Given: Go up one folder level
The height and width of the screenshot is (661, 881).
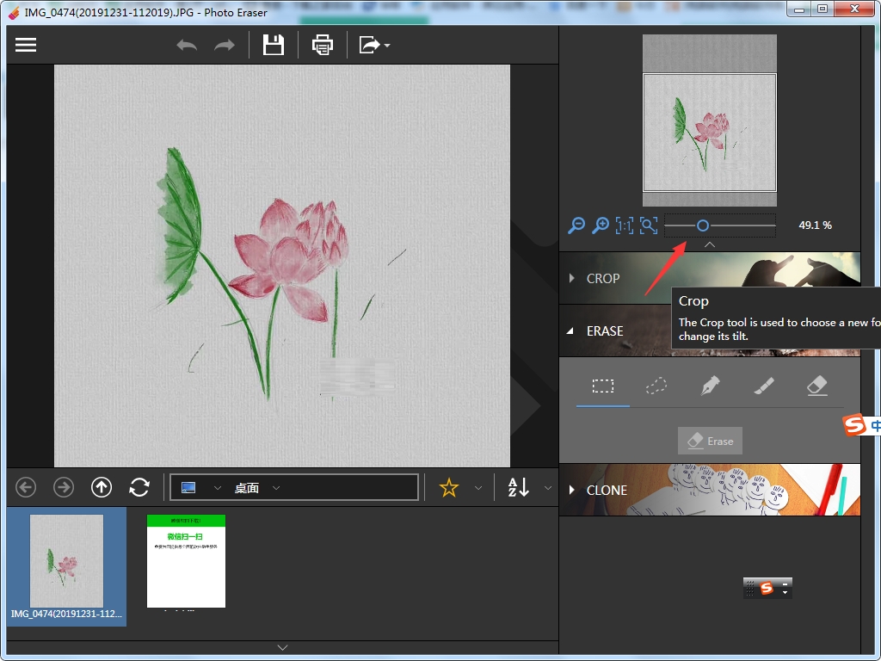Looking at the screenshot, I should tap(102, 488).
